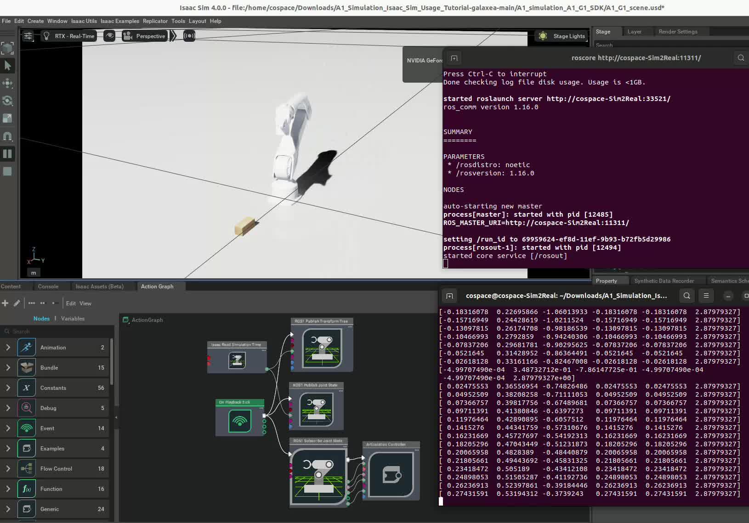Viewport: 749px width, 523px height.
Task: Open the Isaac Examples menu
Action: pyautogui.click(x=120, y=21)
